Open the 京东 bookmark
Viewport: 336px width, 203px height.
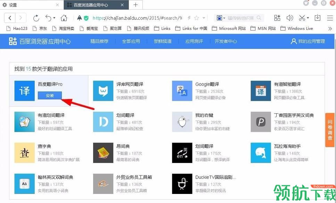(40, 28)
